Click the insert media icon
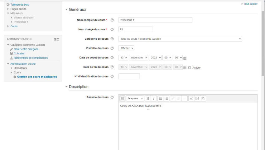The height and width of the screenshot is (150, 265). pos(197,98)
